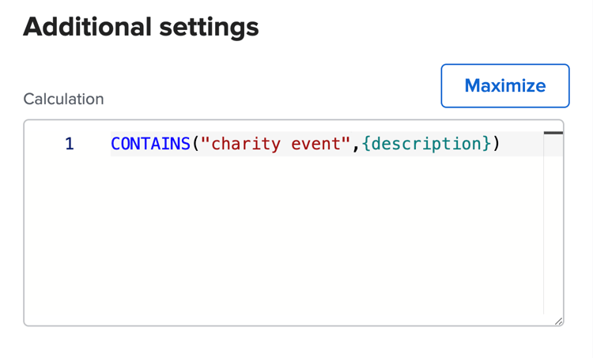
Task: Click the comma before {description}
Action: [357, 144]
